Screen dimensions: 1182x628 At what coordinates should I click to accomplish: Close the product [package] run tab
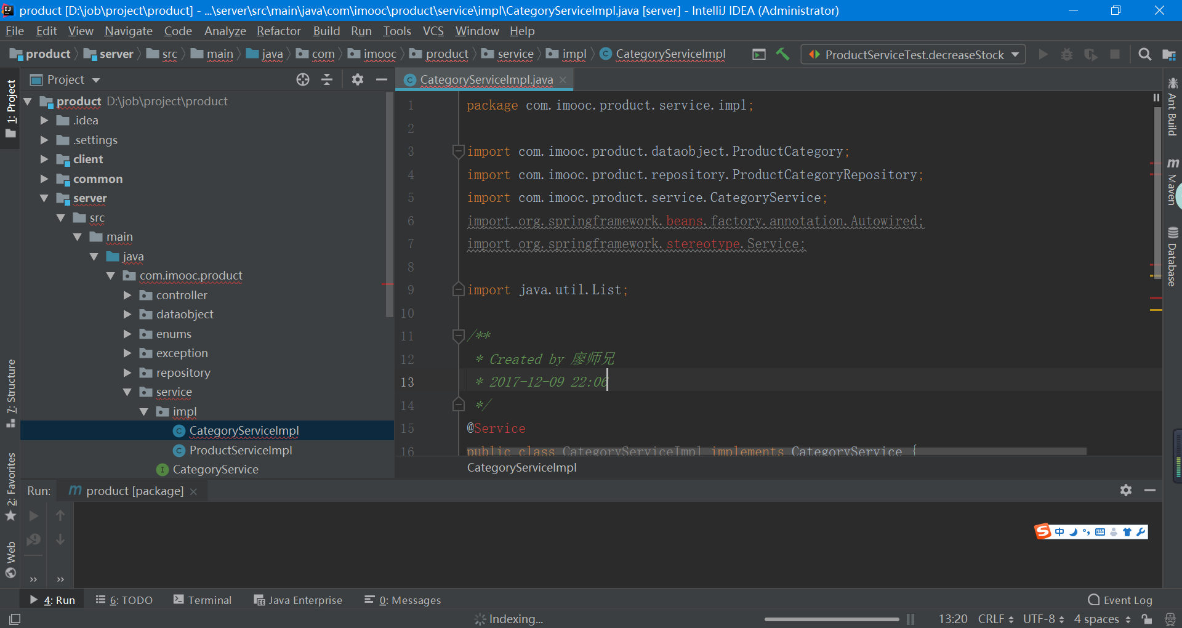pos(193,491)
